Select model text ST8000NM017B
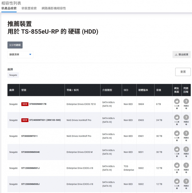Screen dimensions: 192x193 point(38,104)
